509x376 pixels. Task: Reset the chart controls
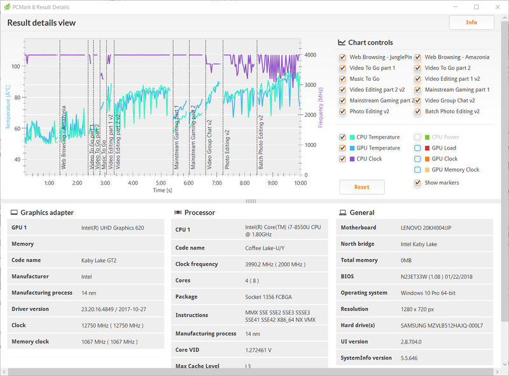pyautogui.click(x=362, y=187)
